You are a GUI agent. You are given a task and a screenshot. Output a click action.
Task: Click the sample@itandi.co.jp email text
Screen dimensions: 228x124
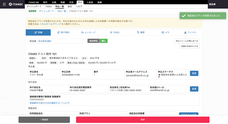137,75
